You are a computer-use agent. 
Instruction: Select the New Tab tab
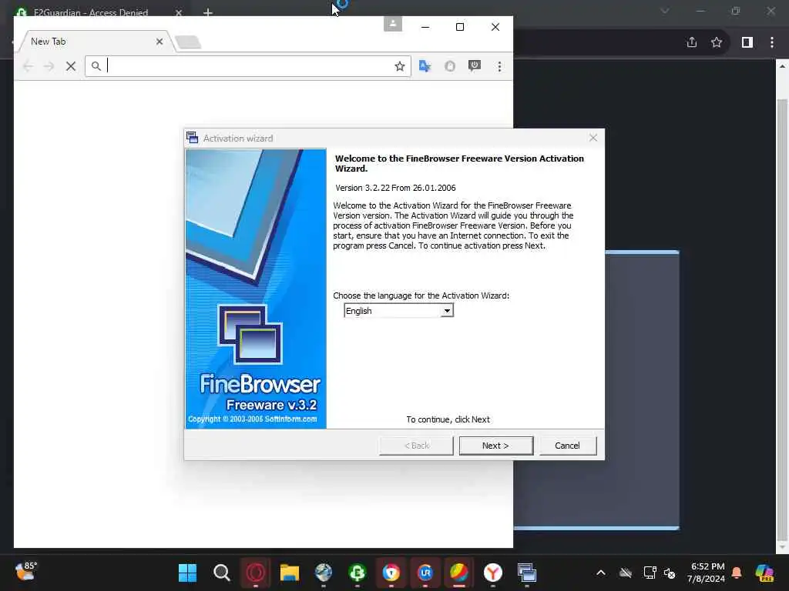click(x=96, y=42)
